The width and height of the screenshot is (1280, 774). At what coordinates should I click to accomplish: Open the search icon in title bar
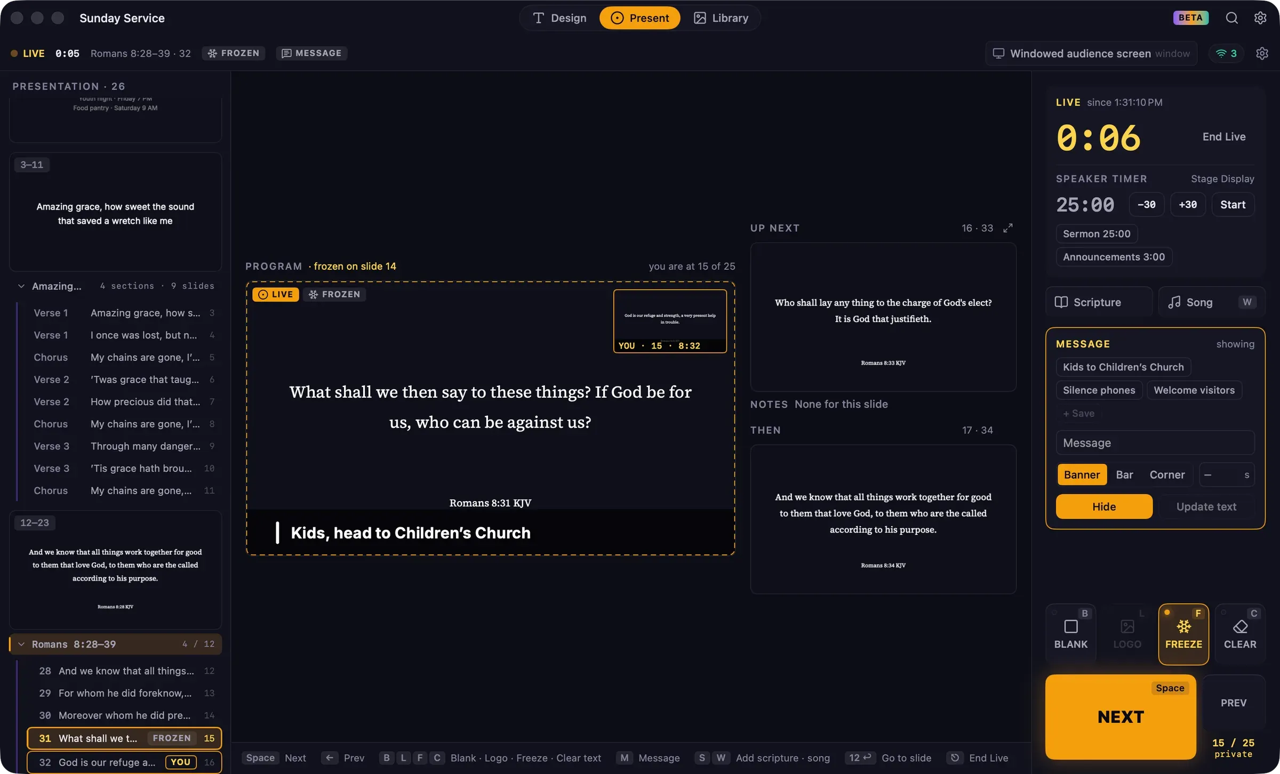tap(1231, 18)
